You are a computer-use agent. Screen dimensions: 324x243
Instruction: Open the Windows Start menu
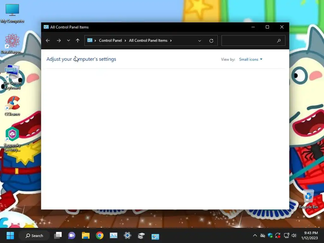click(x=10, y=235)
